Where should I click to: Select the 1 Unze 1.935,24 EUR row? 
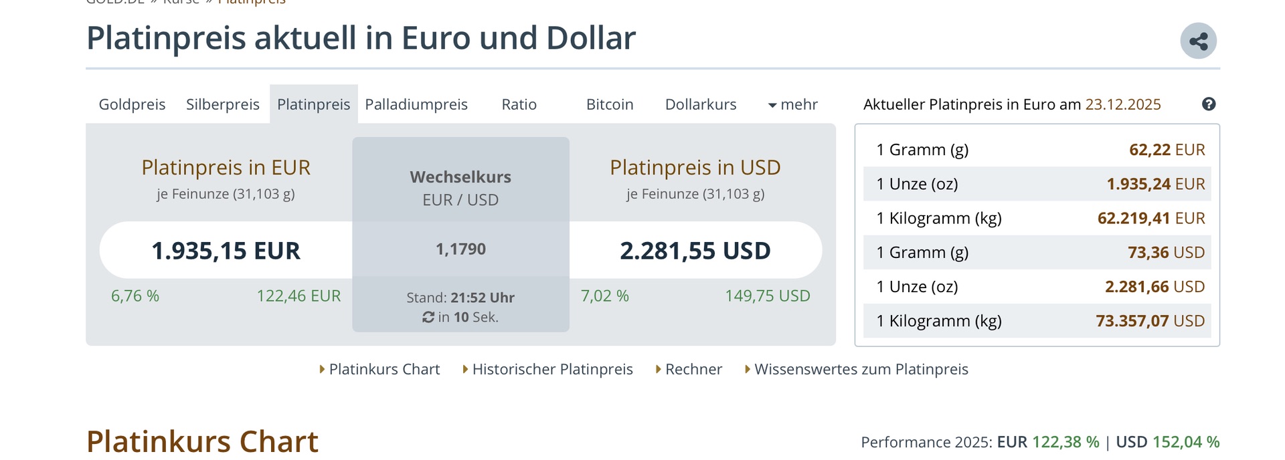pos(1037,184)
